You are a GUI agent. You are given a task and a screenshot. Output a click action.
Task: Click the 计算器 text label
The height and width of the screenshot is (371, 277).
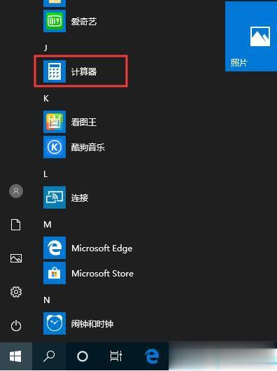click(84, 71)
